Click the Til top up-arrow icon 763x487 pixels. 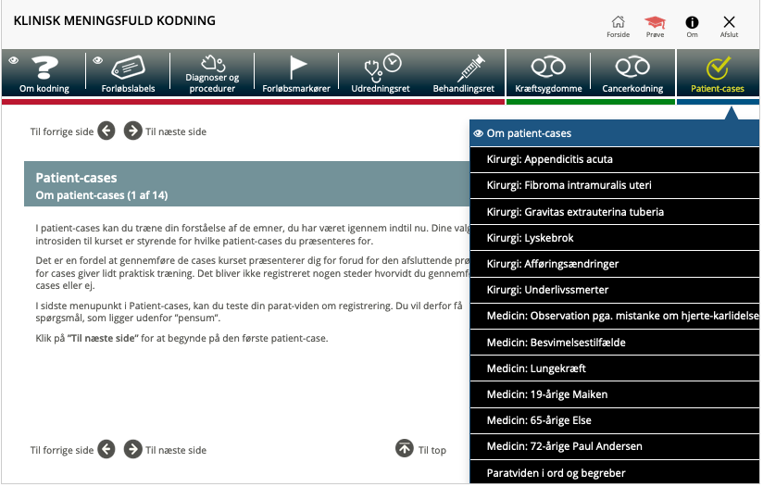(405, 448)
